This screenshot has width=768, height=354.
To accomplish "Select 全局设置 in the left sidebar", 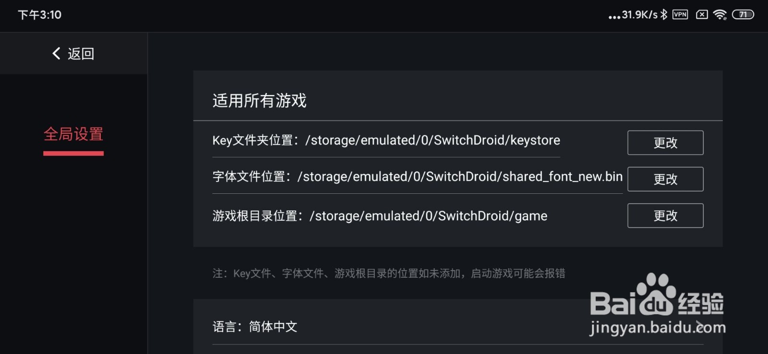I will click(73, 135).
